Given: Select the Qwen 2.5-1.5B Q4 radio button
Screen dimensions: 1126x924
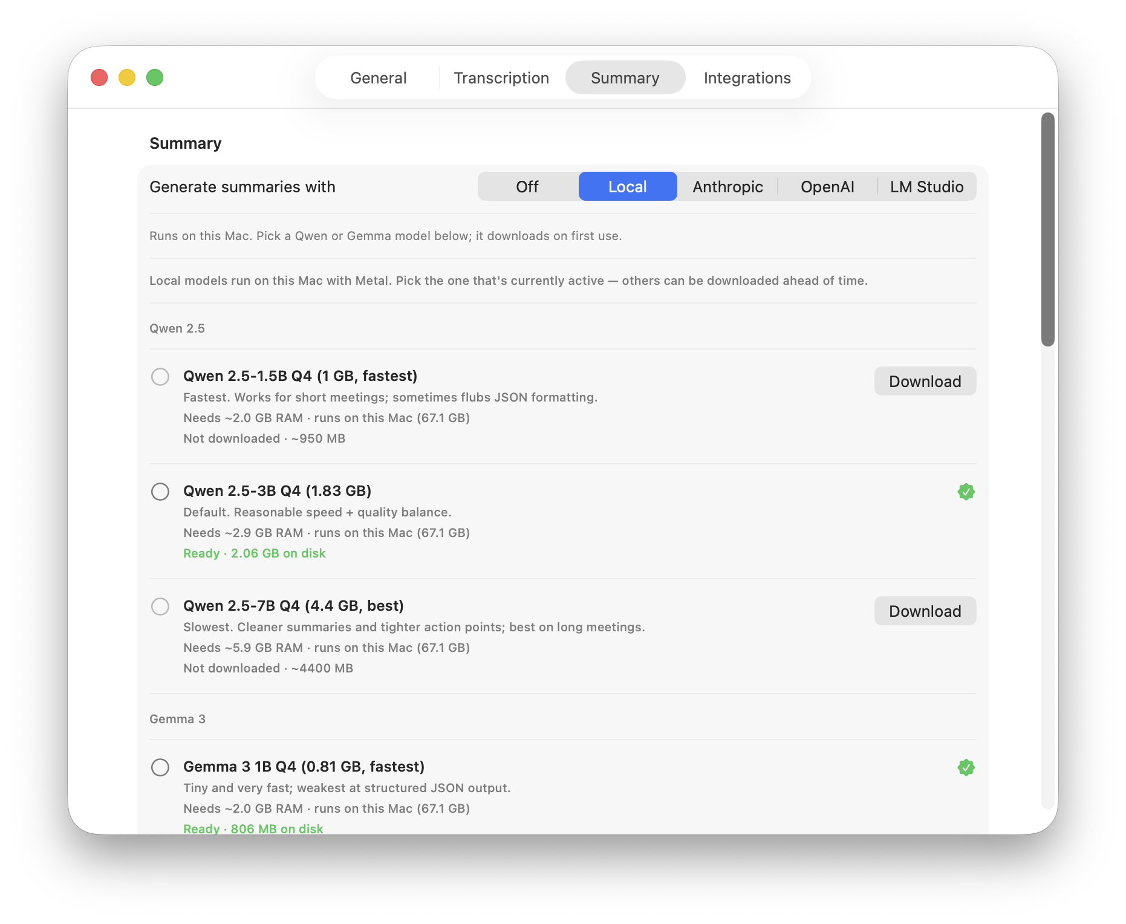Looking at the screenshot, I should click(x=160, y=377).
